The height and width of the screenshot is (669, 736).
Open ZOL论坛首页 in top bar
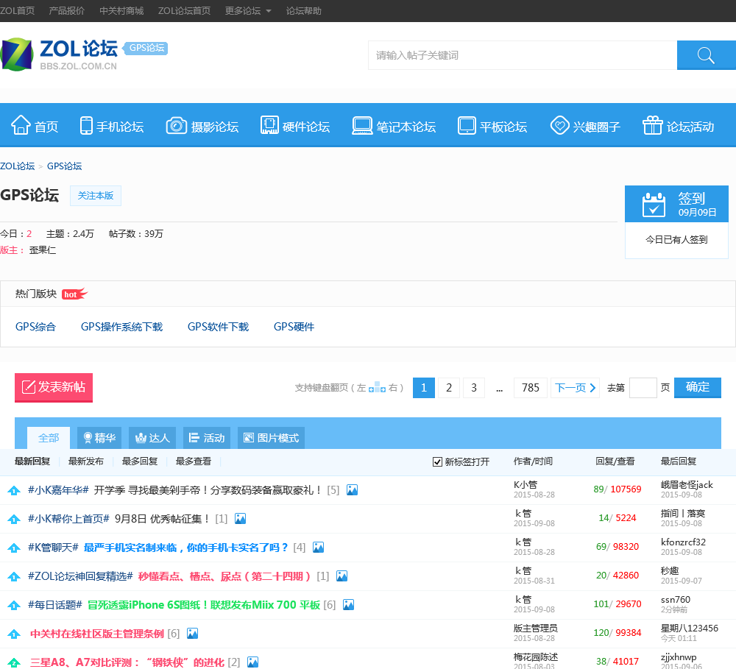[185, 11]
